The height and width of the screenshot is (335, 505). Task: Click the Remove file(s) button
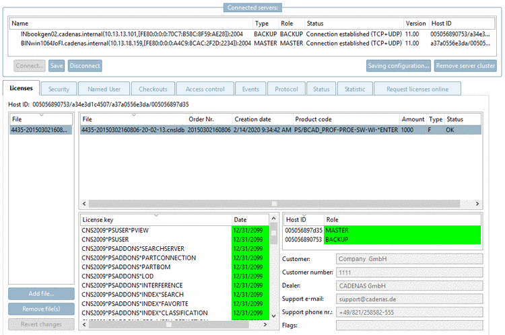coord(41,309)
